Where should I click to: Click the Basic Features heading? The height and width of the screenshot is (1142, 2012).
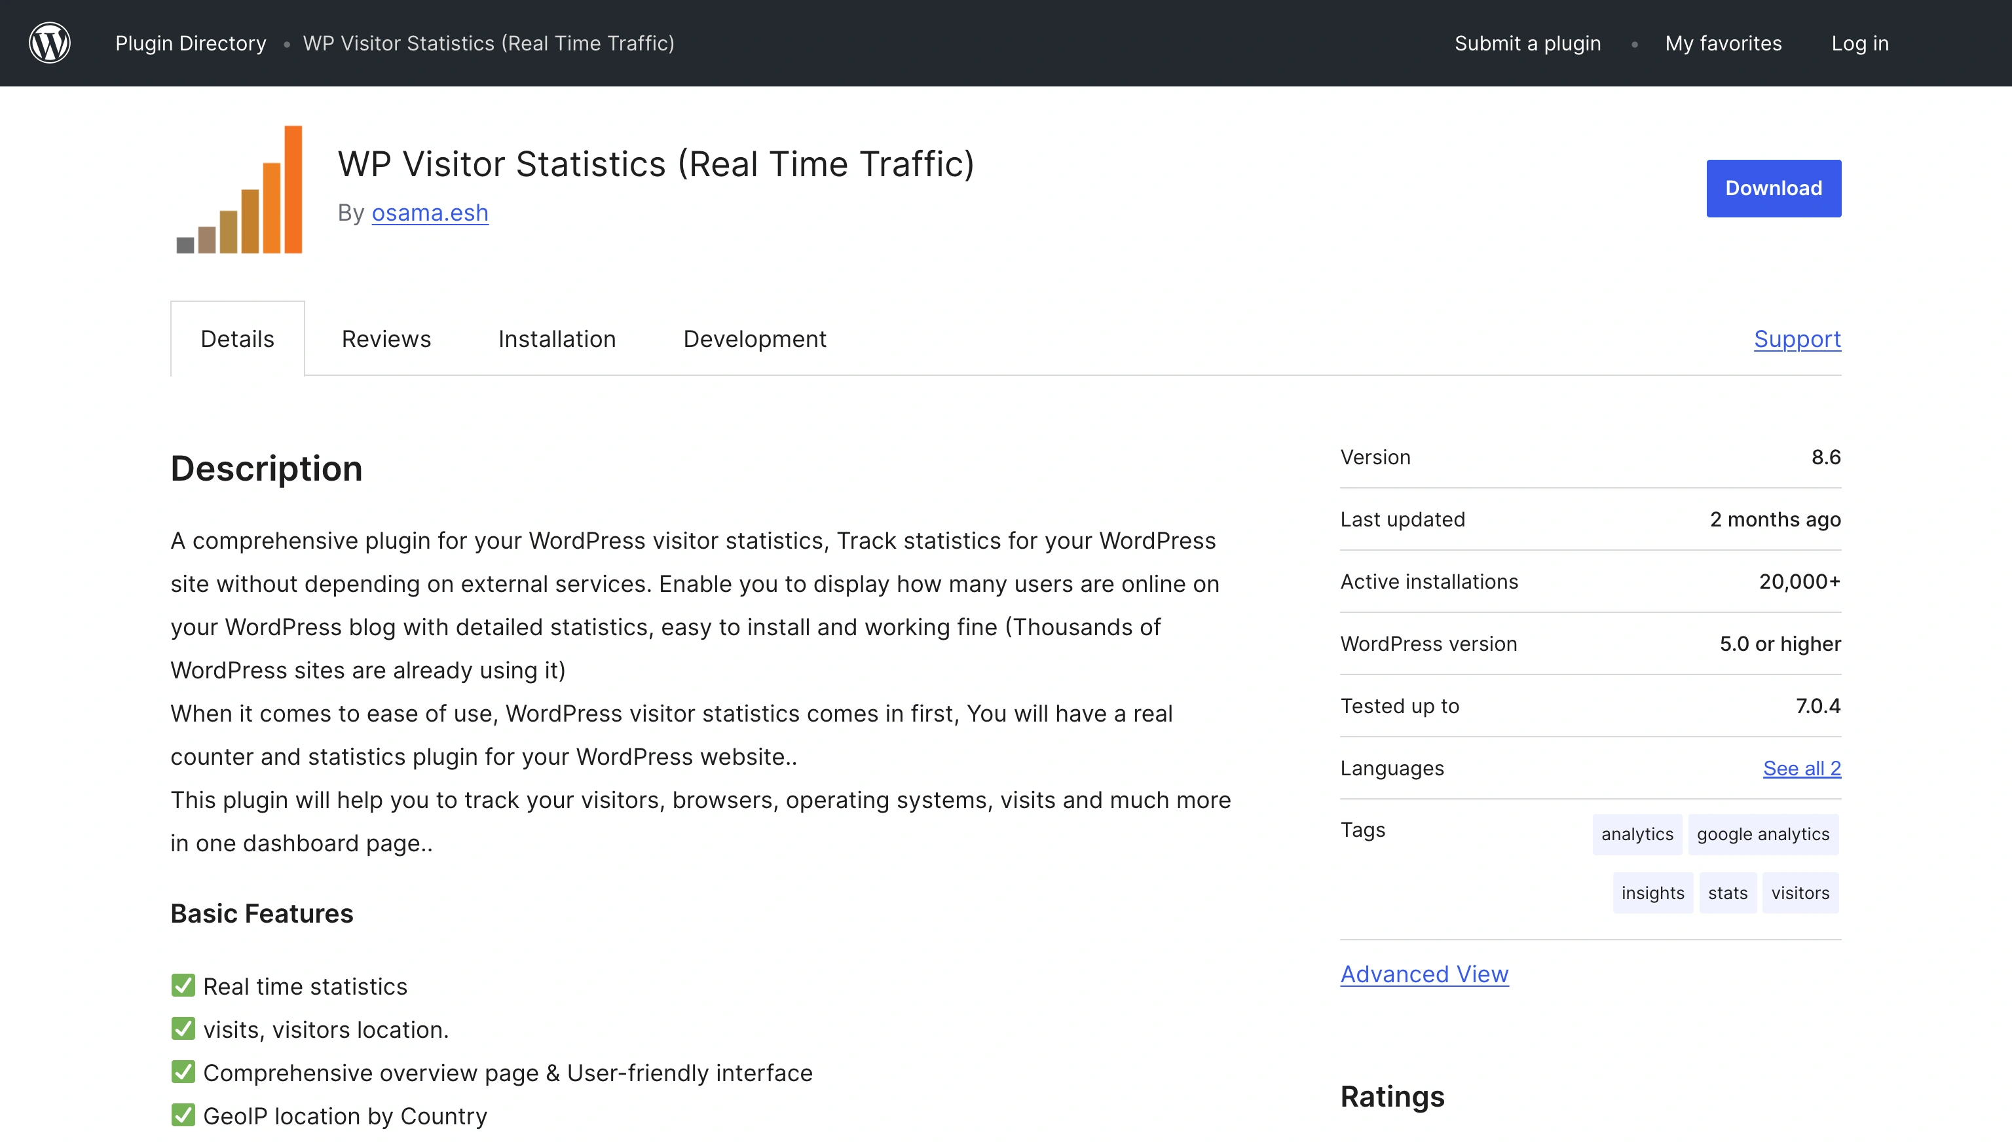[262, 913]
